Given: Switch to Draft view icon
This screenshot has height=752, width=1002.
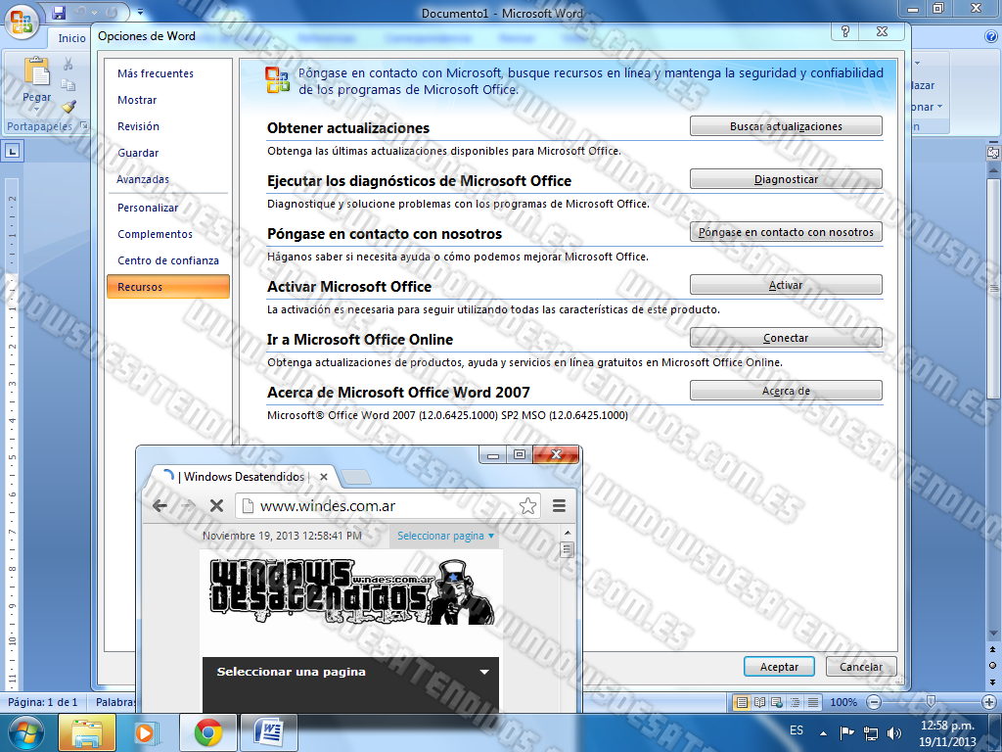Looking at the screenshot, I should click(813, 702).
